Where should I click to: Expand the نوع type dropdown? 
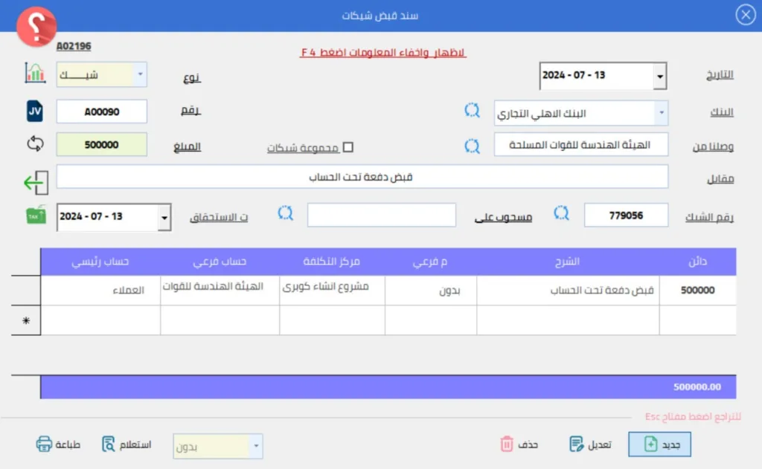[x=140, y=74]
